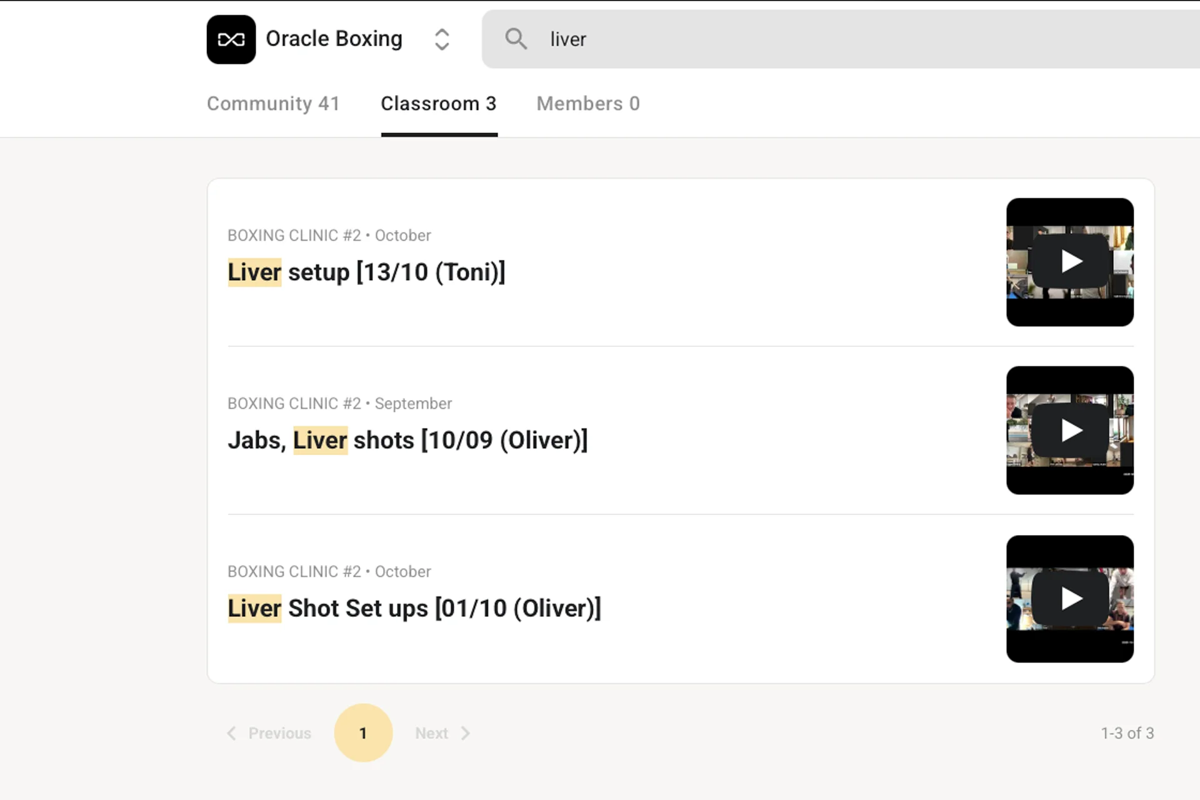Play the Liver setup video thumbnail
Image resolution: width=1200 pixels, height=800 pixels.
tap(1069, 261)
